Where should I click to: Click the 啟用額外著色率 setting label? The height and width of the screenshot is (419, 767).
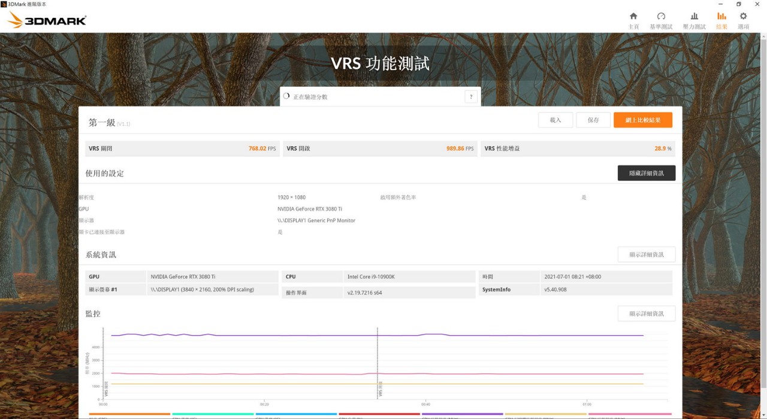(x=398, y=198)
